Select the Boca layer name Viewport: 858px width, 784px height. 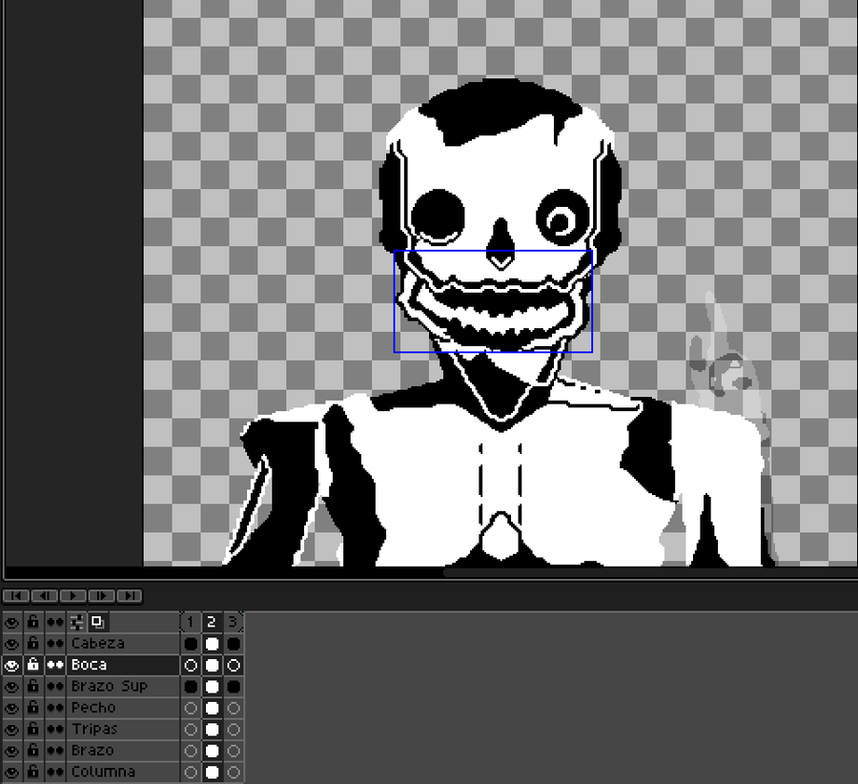(123, 665)
